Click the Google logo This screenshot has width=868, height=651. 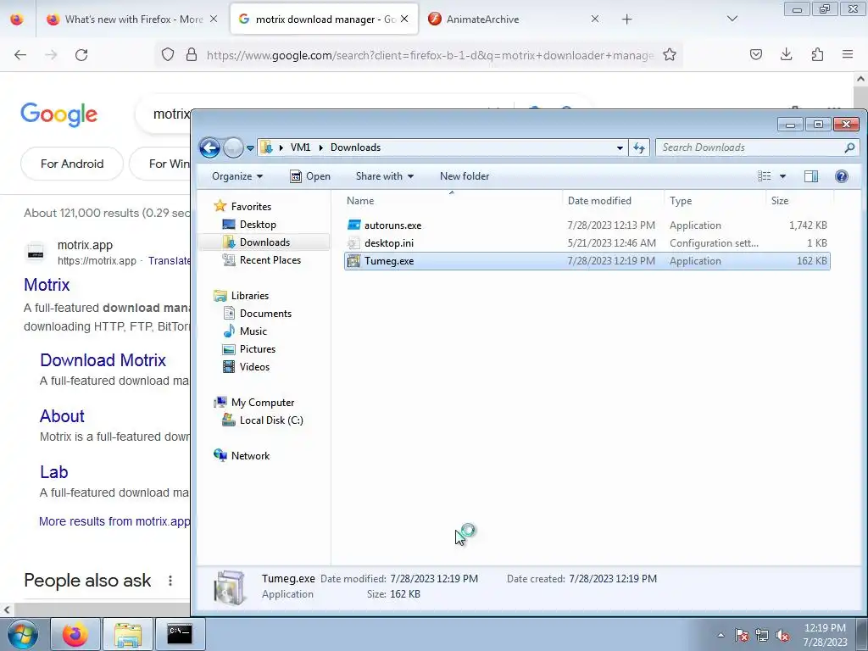point(59,114)
